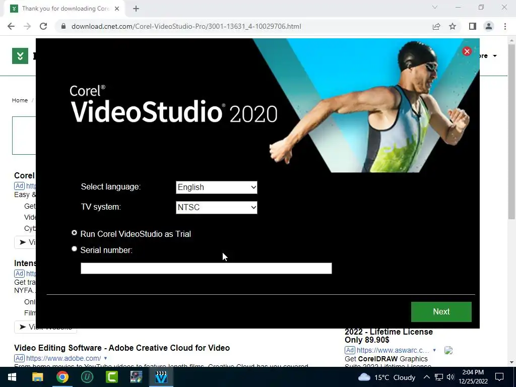Click the serial number input field
This screenshot has width=516, height=387.
tap(206, 268)
